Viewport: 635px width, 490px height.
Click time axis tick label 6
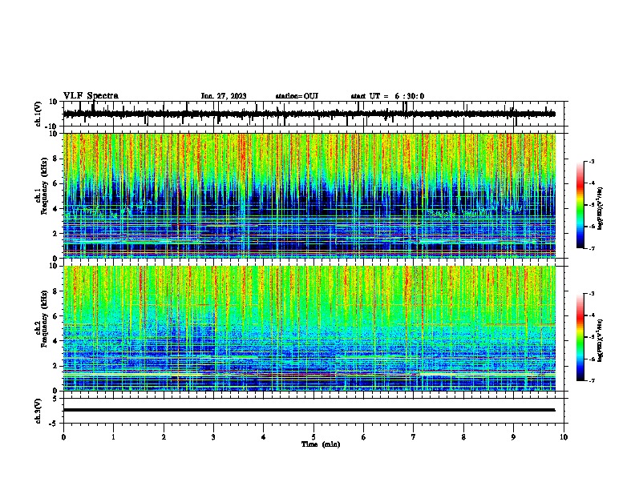pos(364,437)
